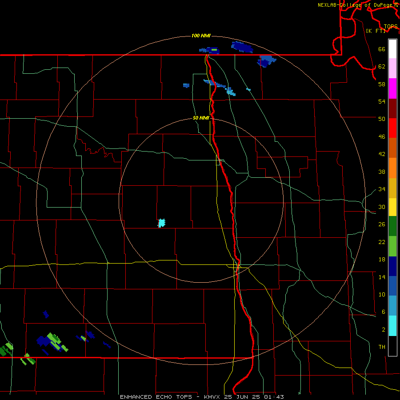Click the light orange legend swatch
This screenshot has height=400, width=400.
392,168
